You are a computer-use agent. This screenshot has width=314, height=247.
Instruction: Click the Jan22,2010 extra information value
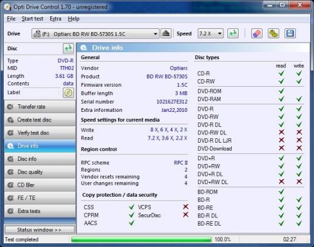[x=174, y=110]
